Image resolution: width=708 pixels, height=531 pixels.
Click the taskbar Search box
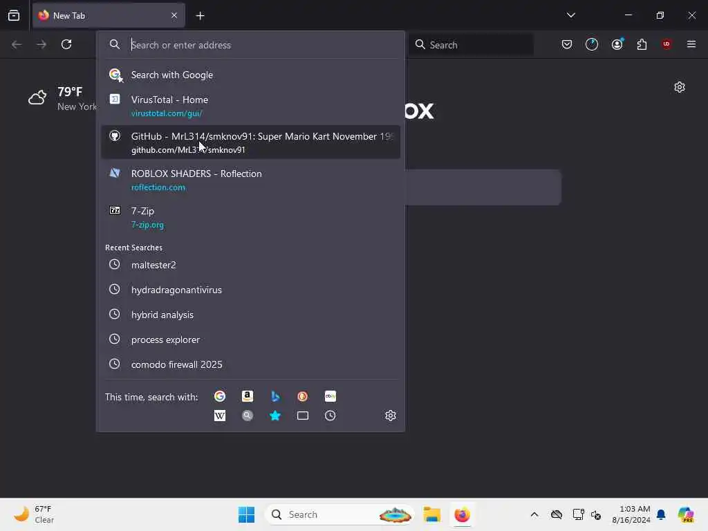339,514
